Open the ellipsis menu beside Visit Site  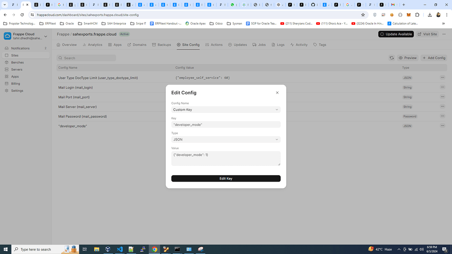pos(444,34)
